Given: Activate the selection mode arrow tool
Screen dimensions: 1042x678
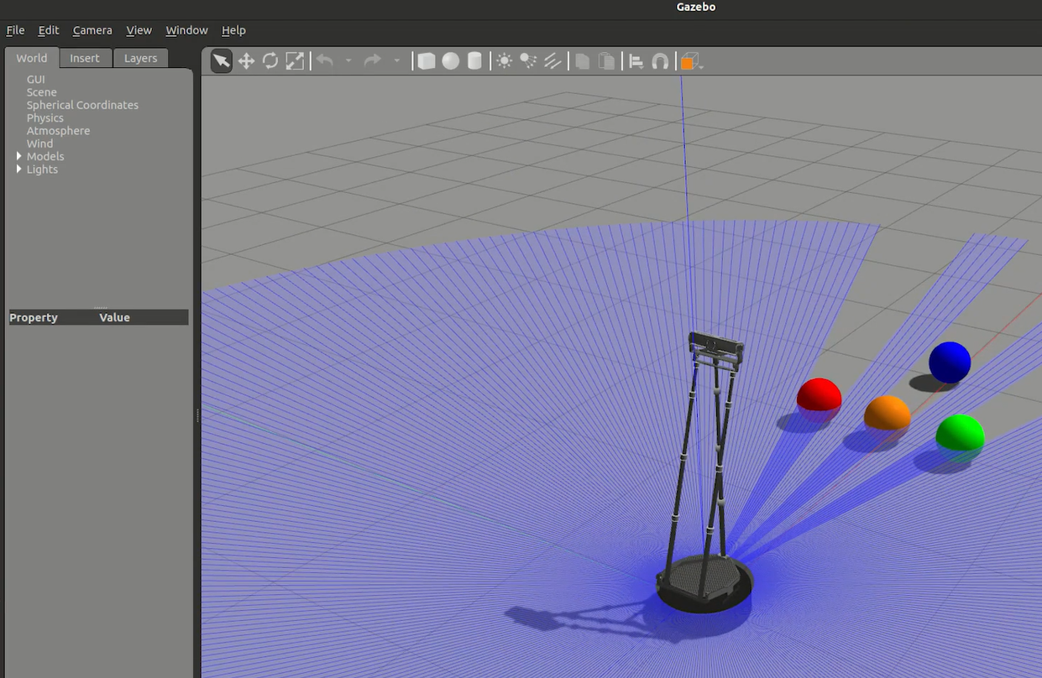Looking at the screenshot, I should pos(222,61).
